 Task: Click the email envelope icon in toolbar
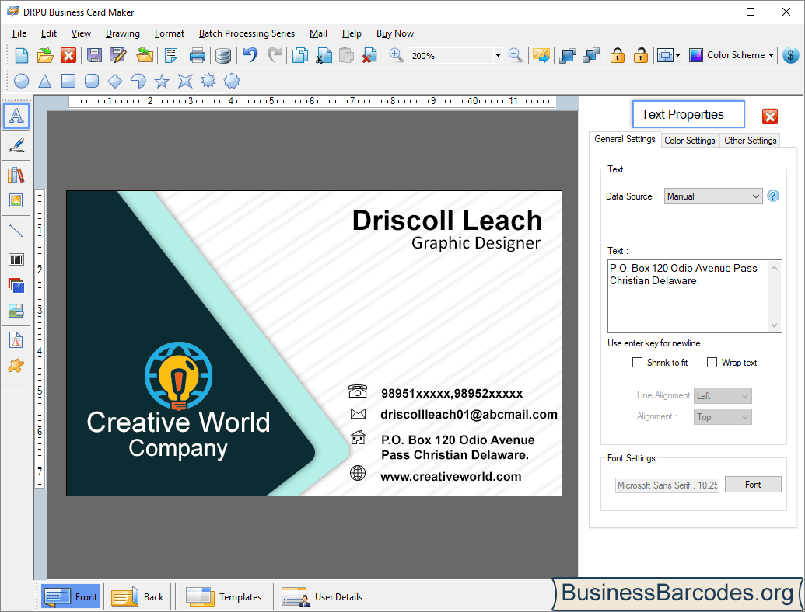(541, 55)
